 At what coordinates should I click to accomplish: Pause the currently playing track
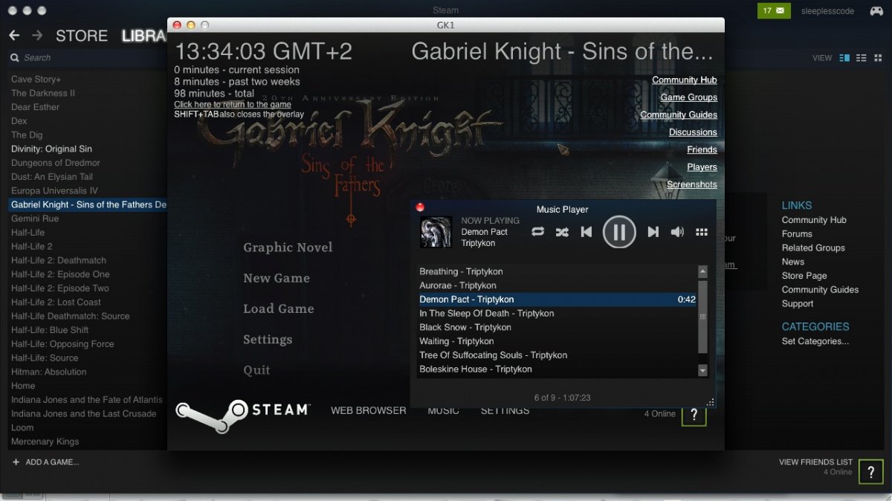click(x=618, y=232)
